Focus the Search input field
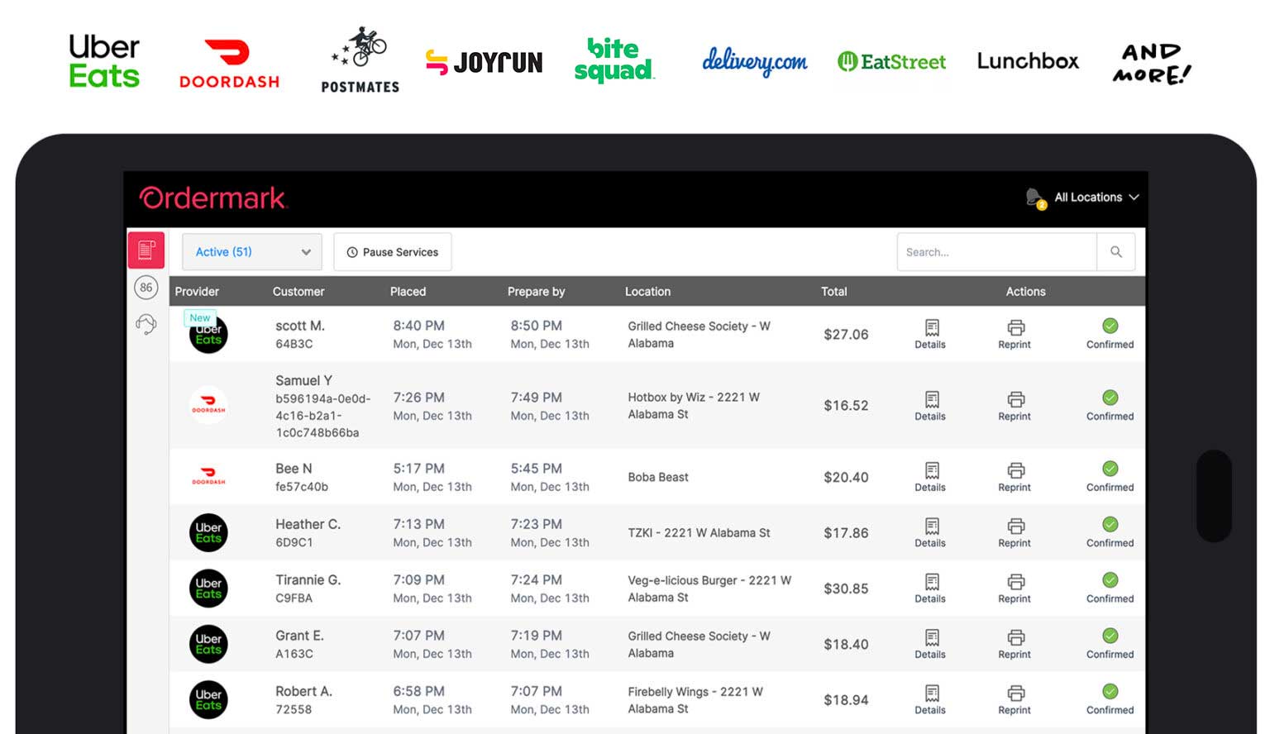 [997, 252]
